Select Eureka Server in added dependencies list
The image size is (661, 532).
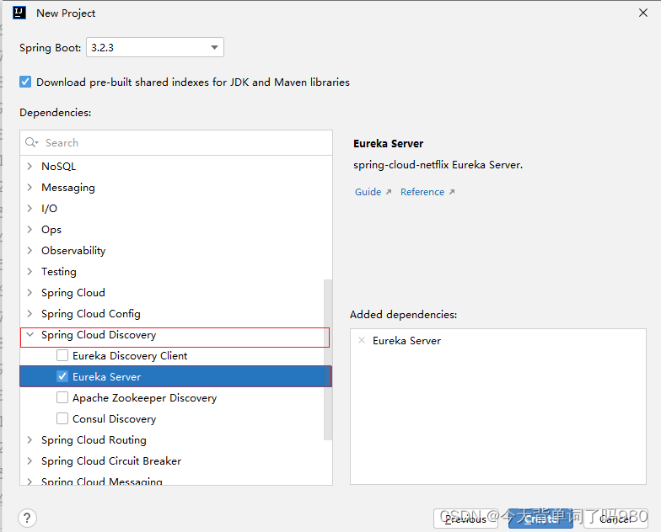coord(406,340)
